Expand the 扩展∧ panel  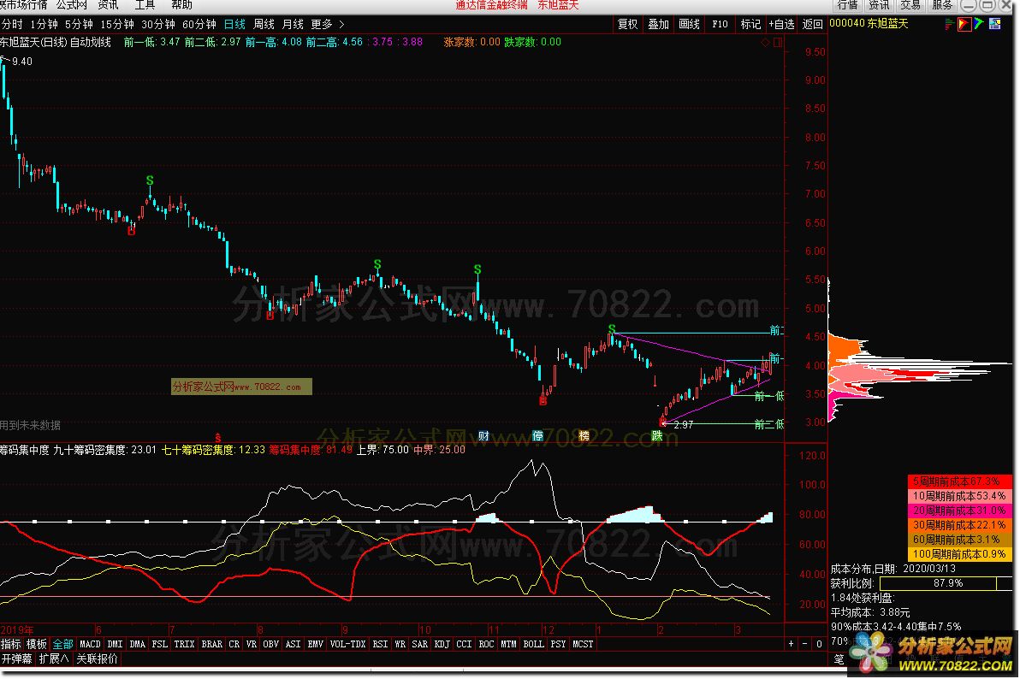(53, 658)
